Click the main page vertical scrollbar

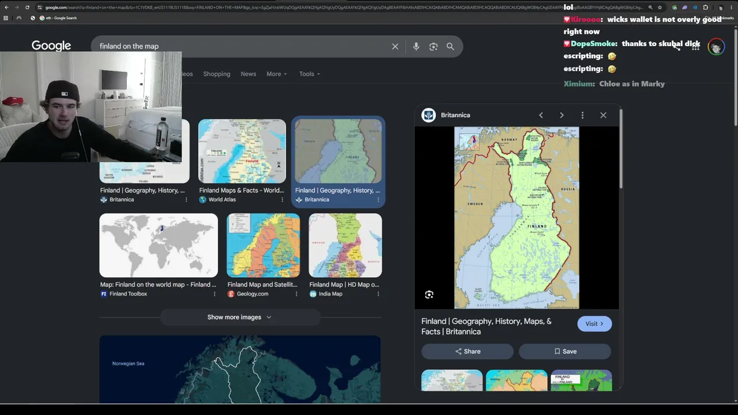click(x=736, y=75)
